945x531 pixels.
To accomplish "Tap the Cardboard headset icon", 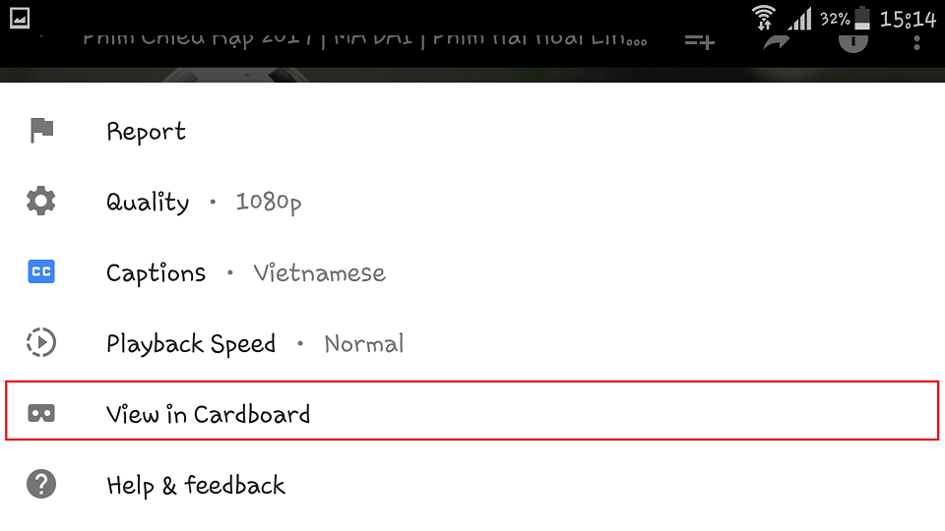I will pyautogui.click(x=41, y=414).
